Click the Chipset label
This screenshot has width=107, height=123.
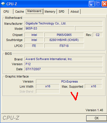pos(17,35)
